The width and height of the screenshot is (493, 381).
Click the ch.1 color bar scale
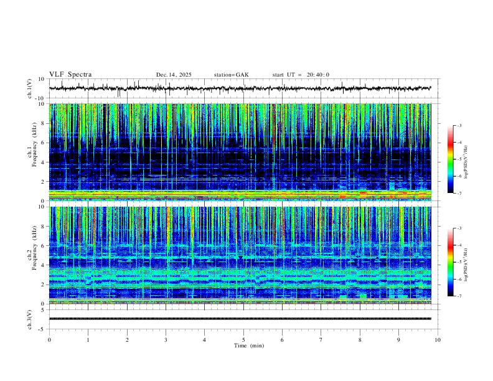click(450, 159)
